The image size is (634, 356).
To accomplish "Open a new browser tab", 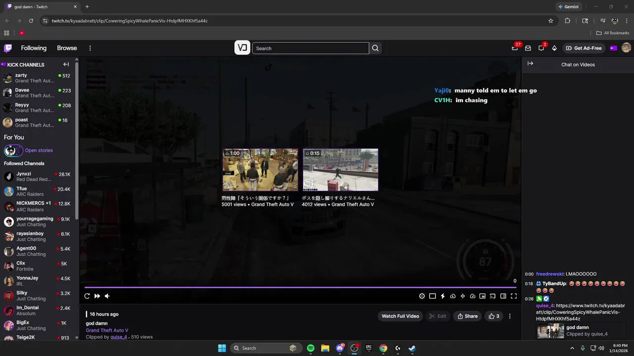I will 87,7.
